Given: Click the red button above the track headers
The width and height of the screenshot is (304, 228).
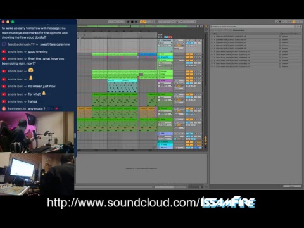Looking at the screenshot, I should click(170, 37).
